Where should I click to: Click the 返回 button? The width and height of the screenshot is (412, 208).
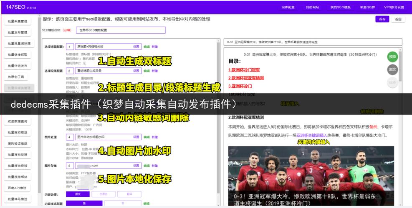point(398,19)
